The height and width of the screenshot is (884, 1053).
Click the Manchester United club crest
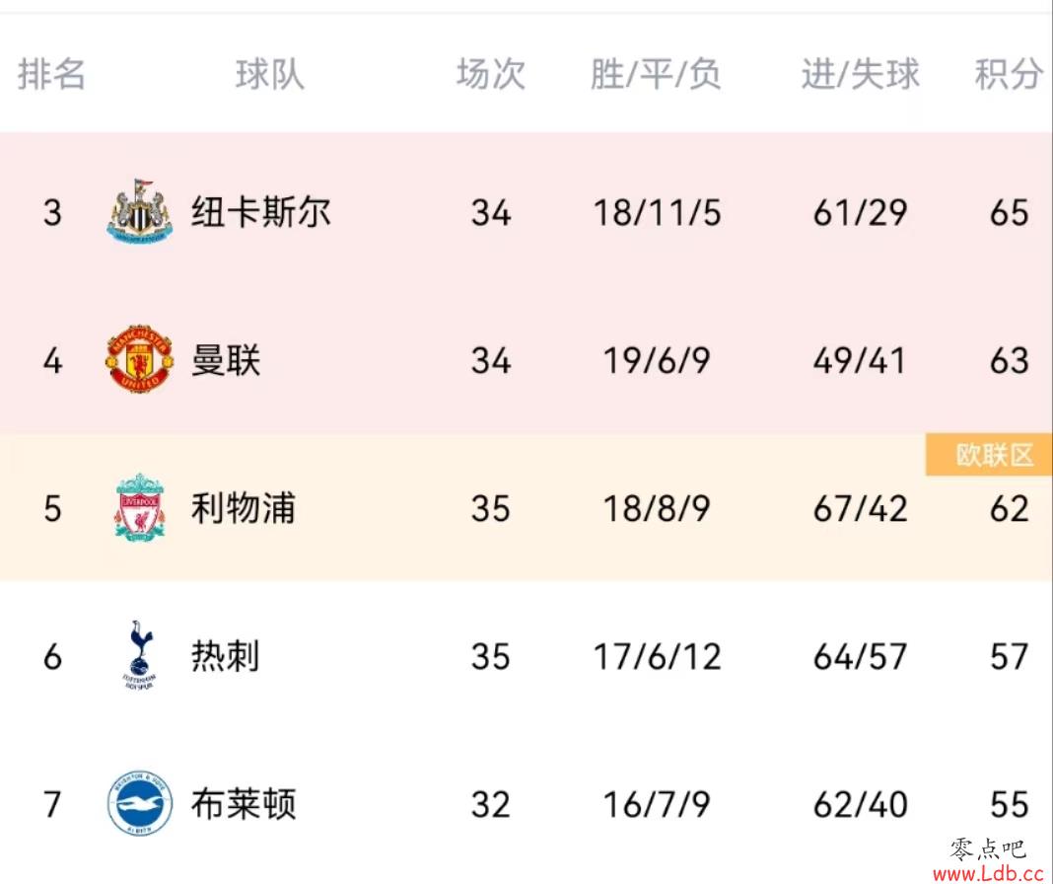140,359
